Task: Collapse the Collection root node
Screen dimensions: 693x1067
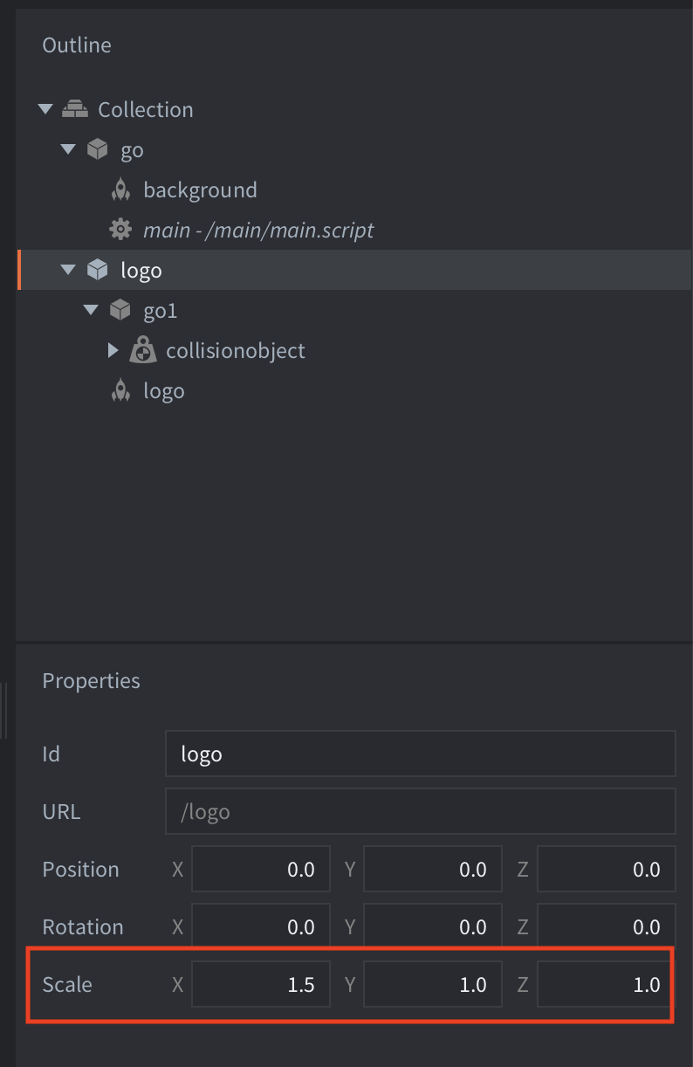Action: (45, 109)
